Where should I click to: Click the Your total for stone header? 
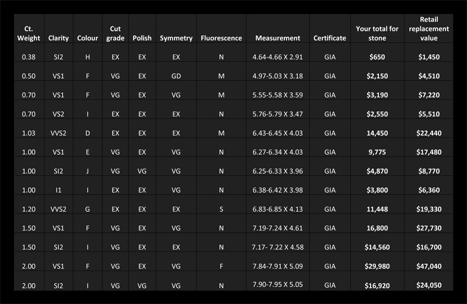377,33
